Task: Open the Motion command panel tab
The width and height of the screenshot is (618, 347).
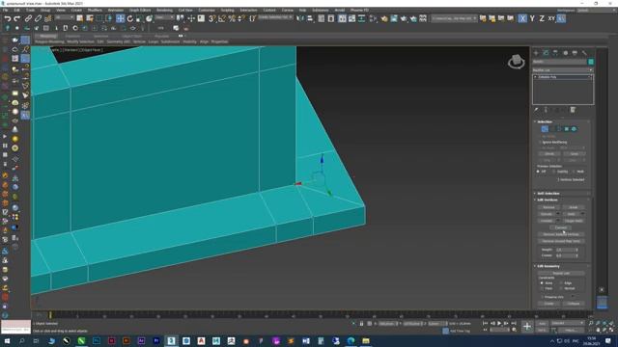Action: click(565, 53)
